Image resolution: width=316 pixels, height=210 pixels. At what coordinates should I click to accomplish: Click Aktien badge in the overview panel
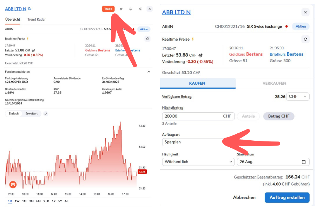[x=144, y=29]
